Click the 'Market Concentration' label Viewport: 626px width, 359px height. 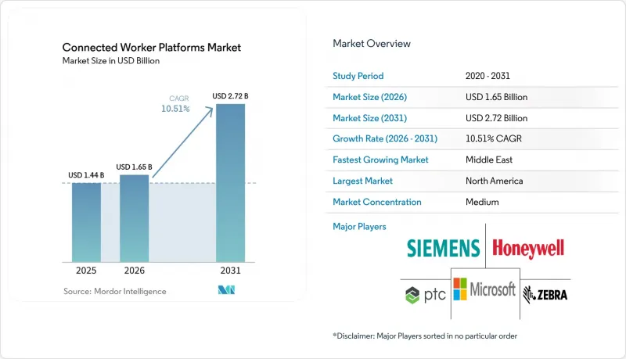[377, 202]
